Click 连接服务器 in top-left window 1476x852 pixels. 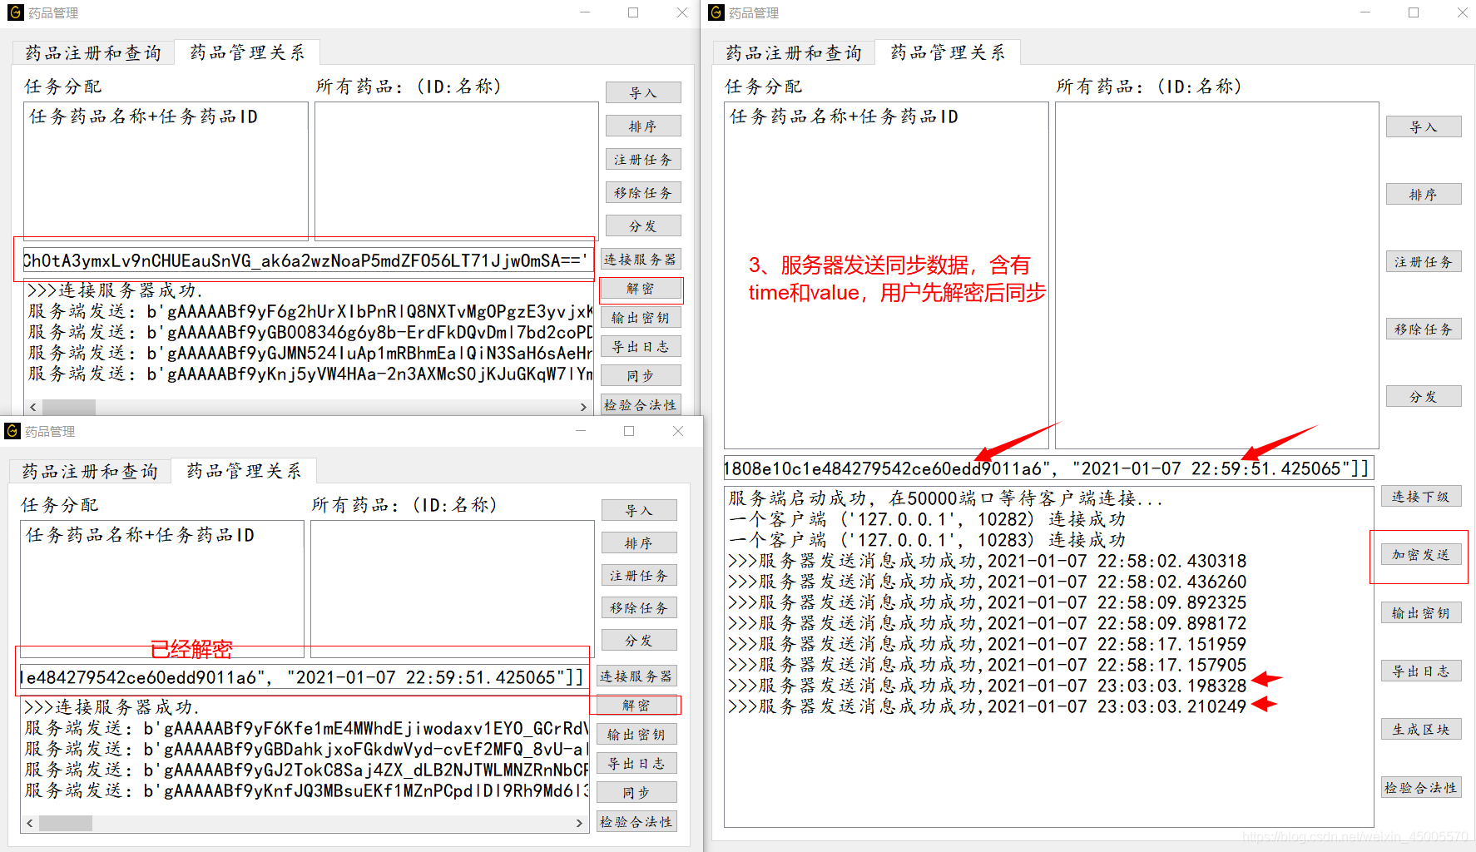(641, 259)
